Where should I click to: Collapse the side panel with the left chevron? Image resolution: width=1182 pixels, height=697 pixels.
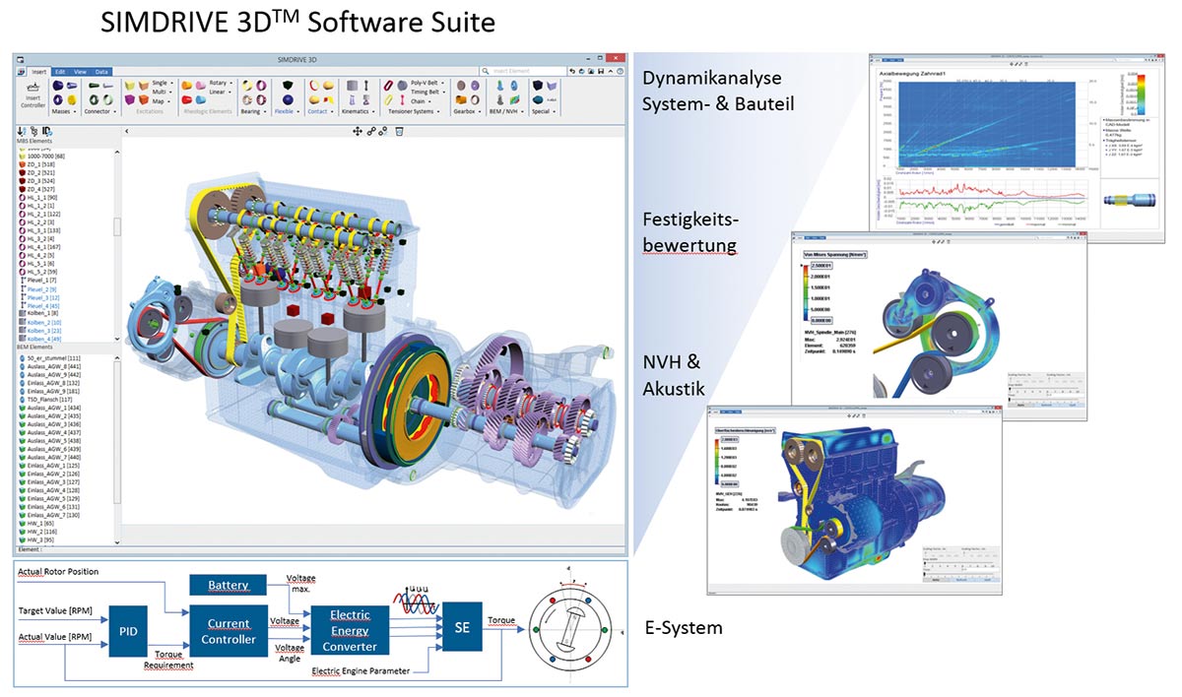[x=126, y=131]
